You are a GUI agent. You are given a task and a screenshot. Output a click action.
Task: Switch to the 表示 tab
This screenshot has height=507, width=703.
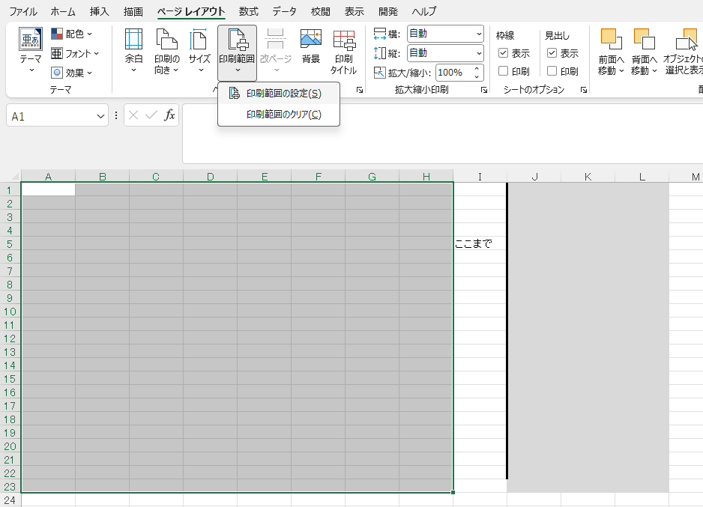point(354,12)
